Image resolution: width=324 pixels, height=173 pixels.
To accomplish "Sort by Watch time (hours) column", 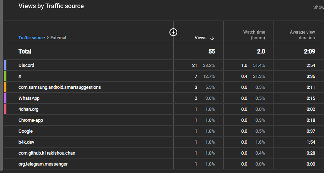I will pos(254,35).
